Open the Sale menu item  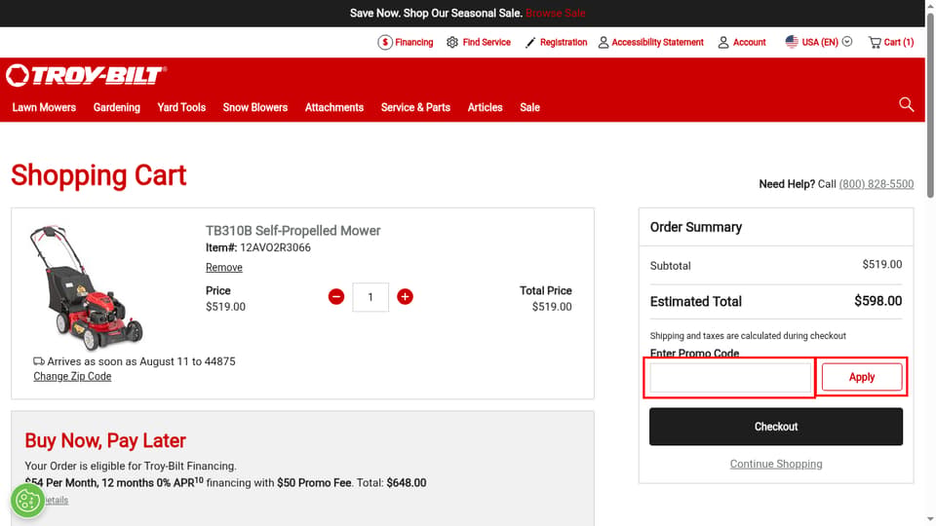point(529,107)
